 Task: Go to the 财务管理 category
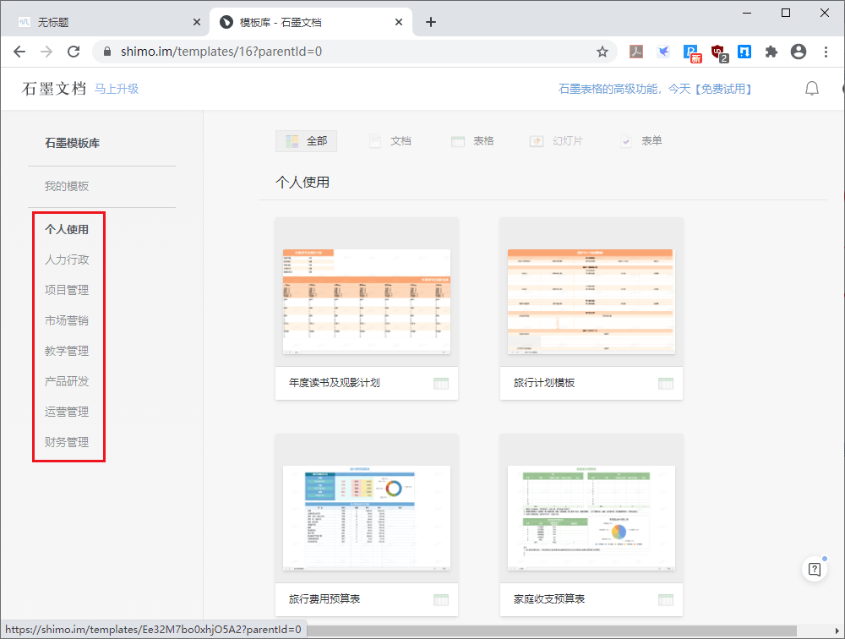pos(67,442)
